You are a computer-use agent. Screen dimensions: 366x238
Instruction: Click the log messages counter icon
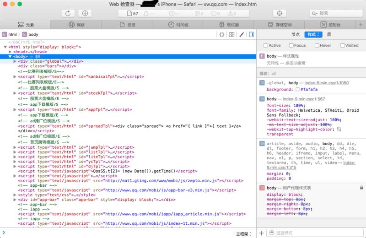click(x=197, y=14)
